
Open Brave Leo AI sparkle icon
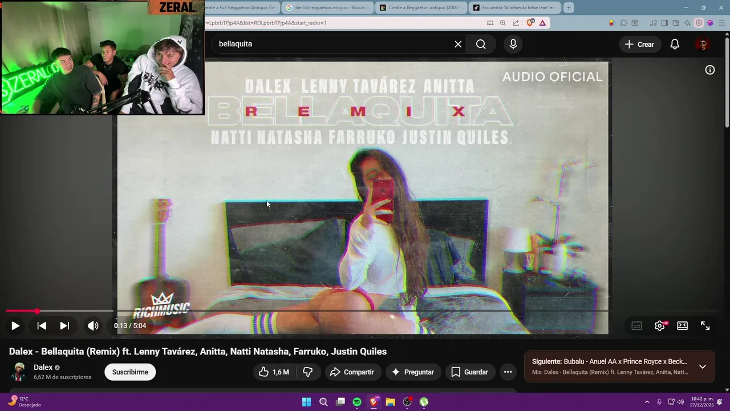coord(688,23)
